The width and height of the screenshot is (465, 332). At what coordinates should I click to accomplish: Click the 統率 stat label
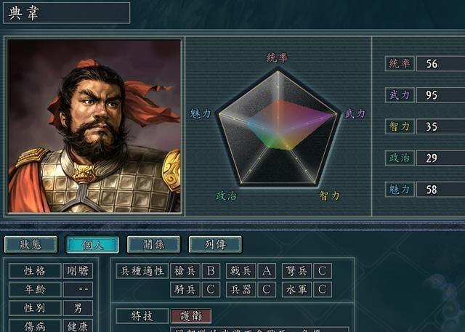click(400, 63)
